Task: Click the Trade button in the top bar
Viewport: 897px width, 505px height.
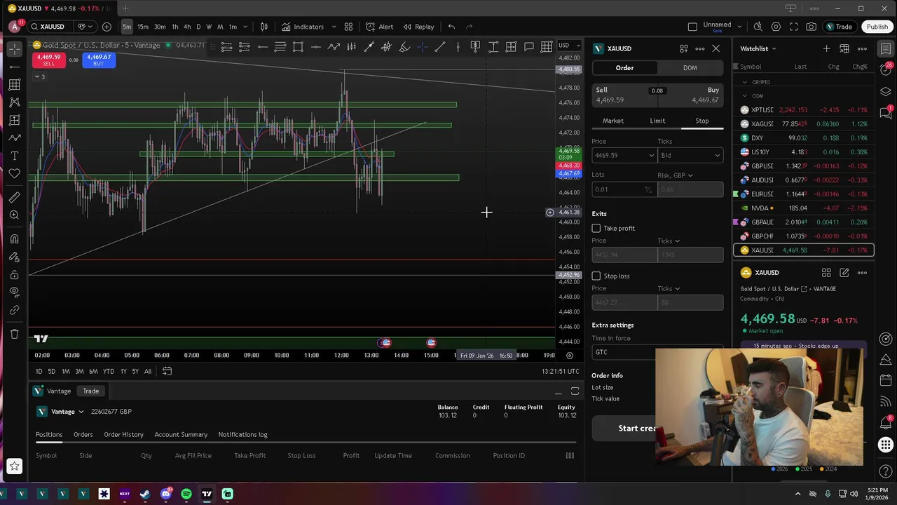Action: [839, 27]
